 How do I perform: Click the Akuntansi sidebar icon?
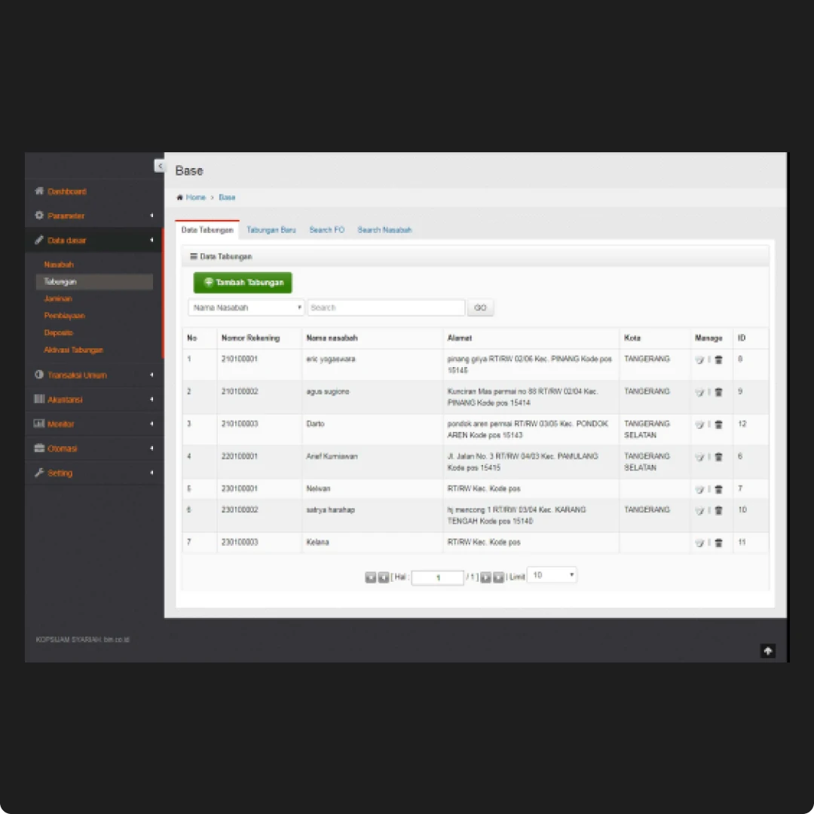pos(39,399)
